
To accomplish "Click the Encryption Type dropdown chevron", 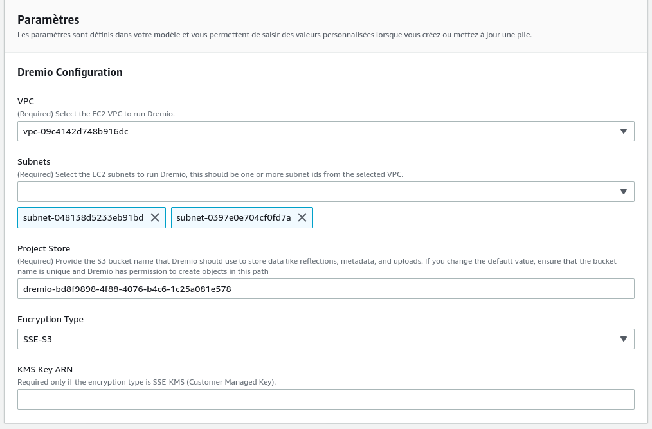I will click(x=623, y=338).
